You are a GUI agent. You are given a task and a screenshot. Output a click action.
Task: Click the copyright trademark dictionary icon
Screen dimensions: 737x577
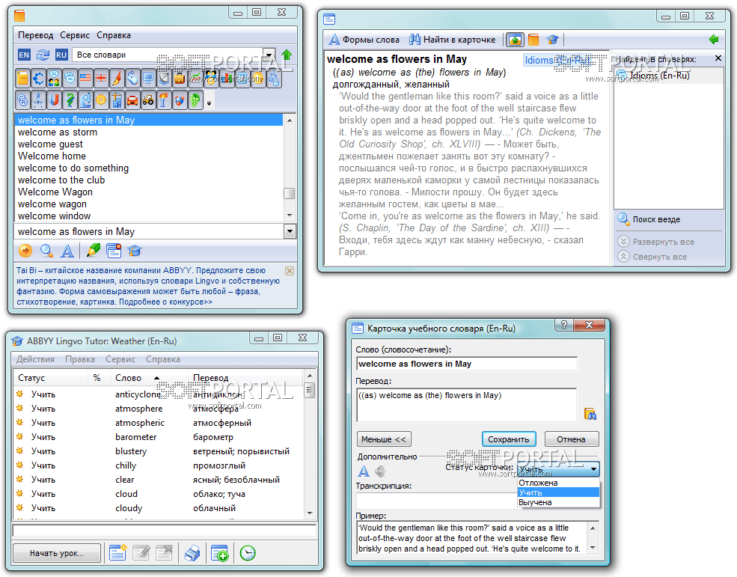pyautogui.click(x=22, y=100)
